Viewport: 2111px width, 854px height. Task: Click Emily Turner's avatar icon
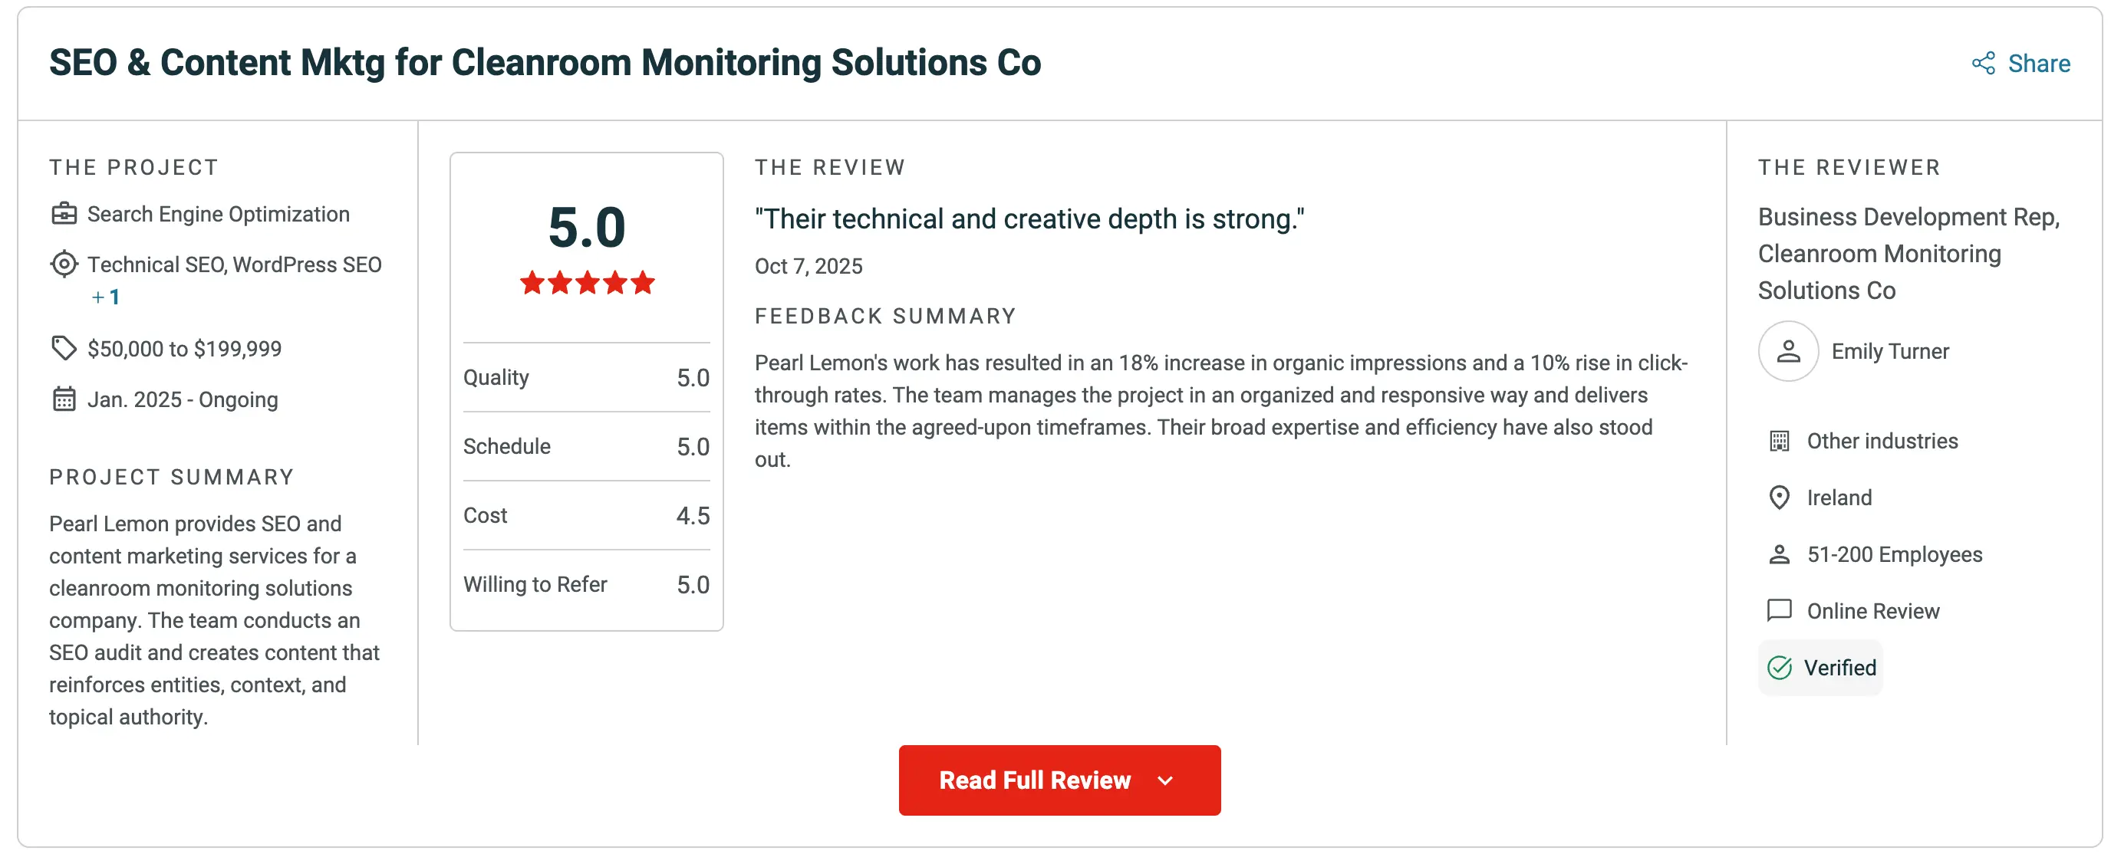pos(1787,351)
